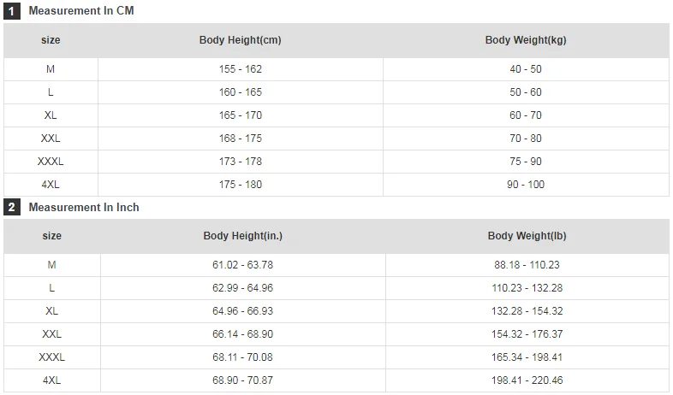673x395 pixels.
Task: Click the 132.28 - 154.32 weight cell
Action: tap(527, 311)
